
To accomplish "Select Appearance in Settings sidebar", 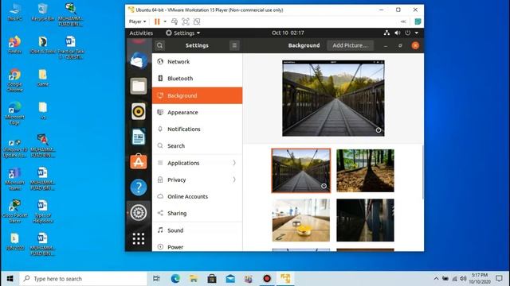I will 197,112.
